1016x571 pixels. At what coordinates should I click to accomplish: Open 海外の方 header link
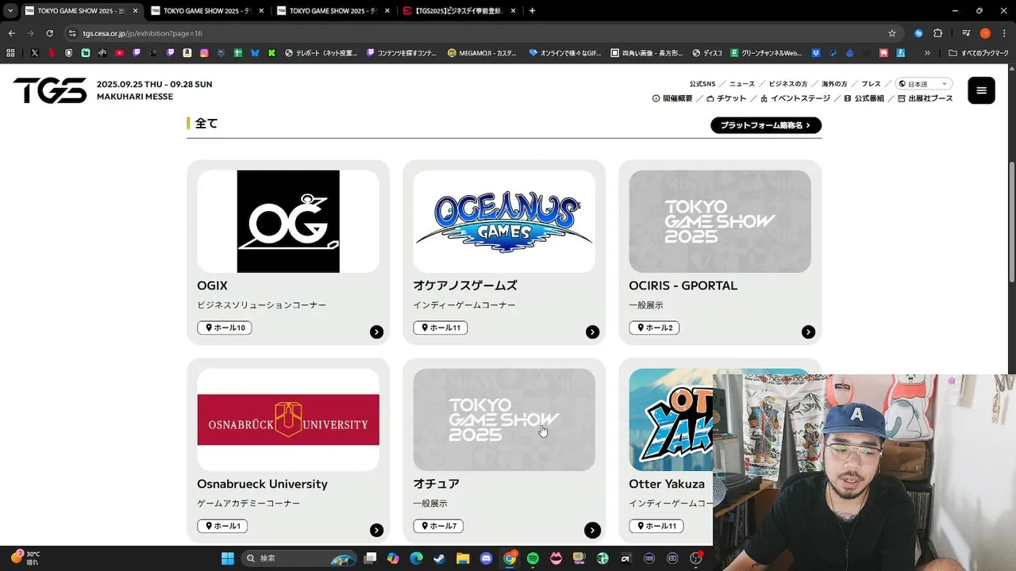coord(834,83)
